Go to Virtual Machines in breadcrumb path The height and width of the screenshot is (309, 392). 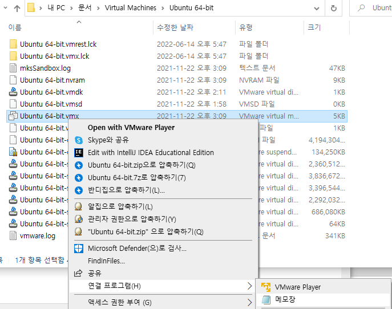coord(131,8)
